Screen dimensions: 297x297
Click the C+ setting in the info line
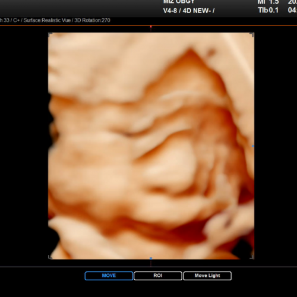[x=16, y=20]
